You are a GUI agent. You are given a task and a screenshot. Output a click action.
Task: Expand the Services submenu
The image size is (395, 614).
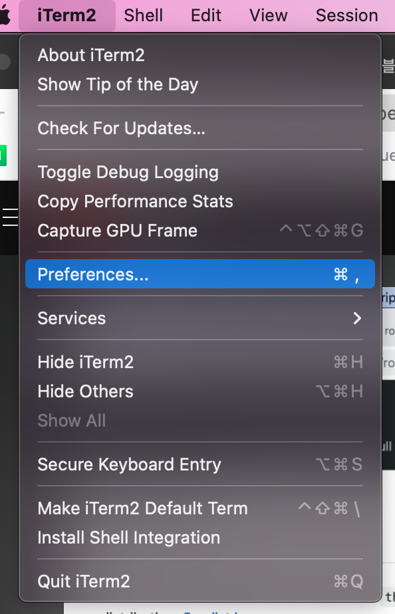[71, 318]
